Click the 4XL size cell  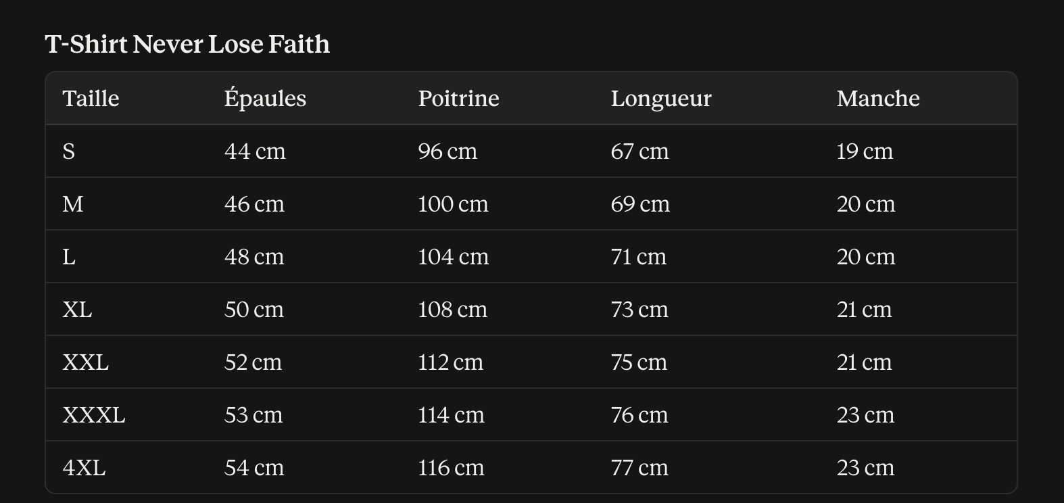[84, 468]
